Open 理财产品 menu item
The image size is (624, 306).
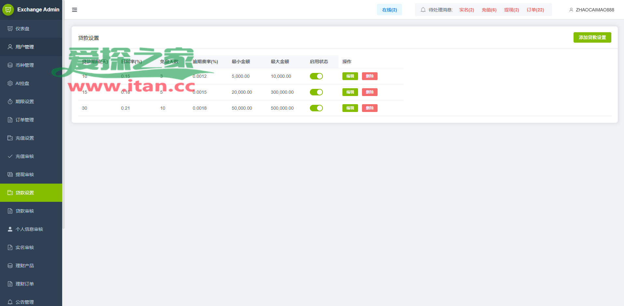click(31, 266)
